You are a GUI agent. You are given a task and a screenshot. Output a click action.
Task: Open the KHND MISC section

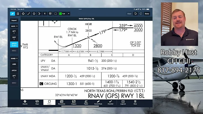(14, 83)
